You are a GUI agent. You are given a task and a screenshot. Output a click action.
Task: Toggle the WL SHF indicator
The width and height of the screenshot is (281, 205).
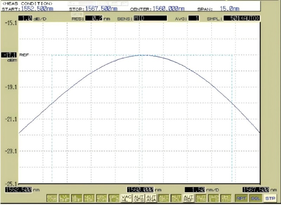[77, 198]
